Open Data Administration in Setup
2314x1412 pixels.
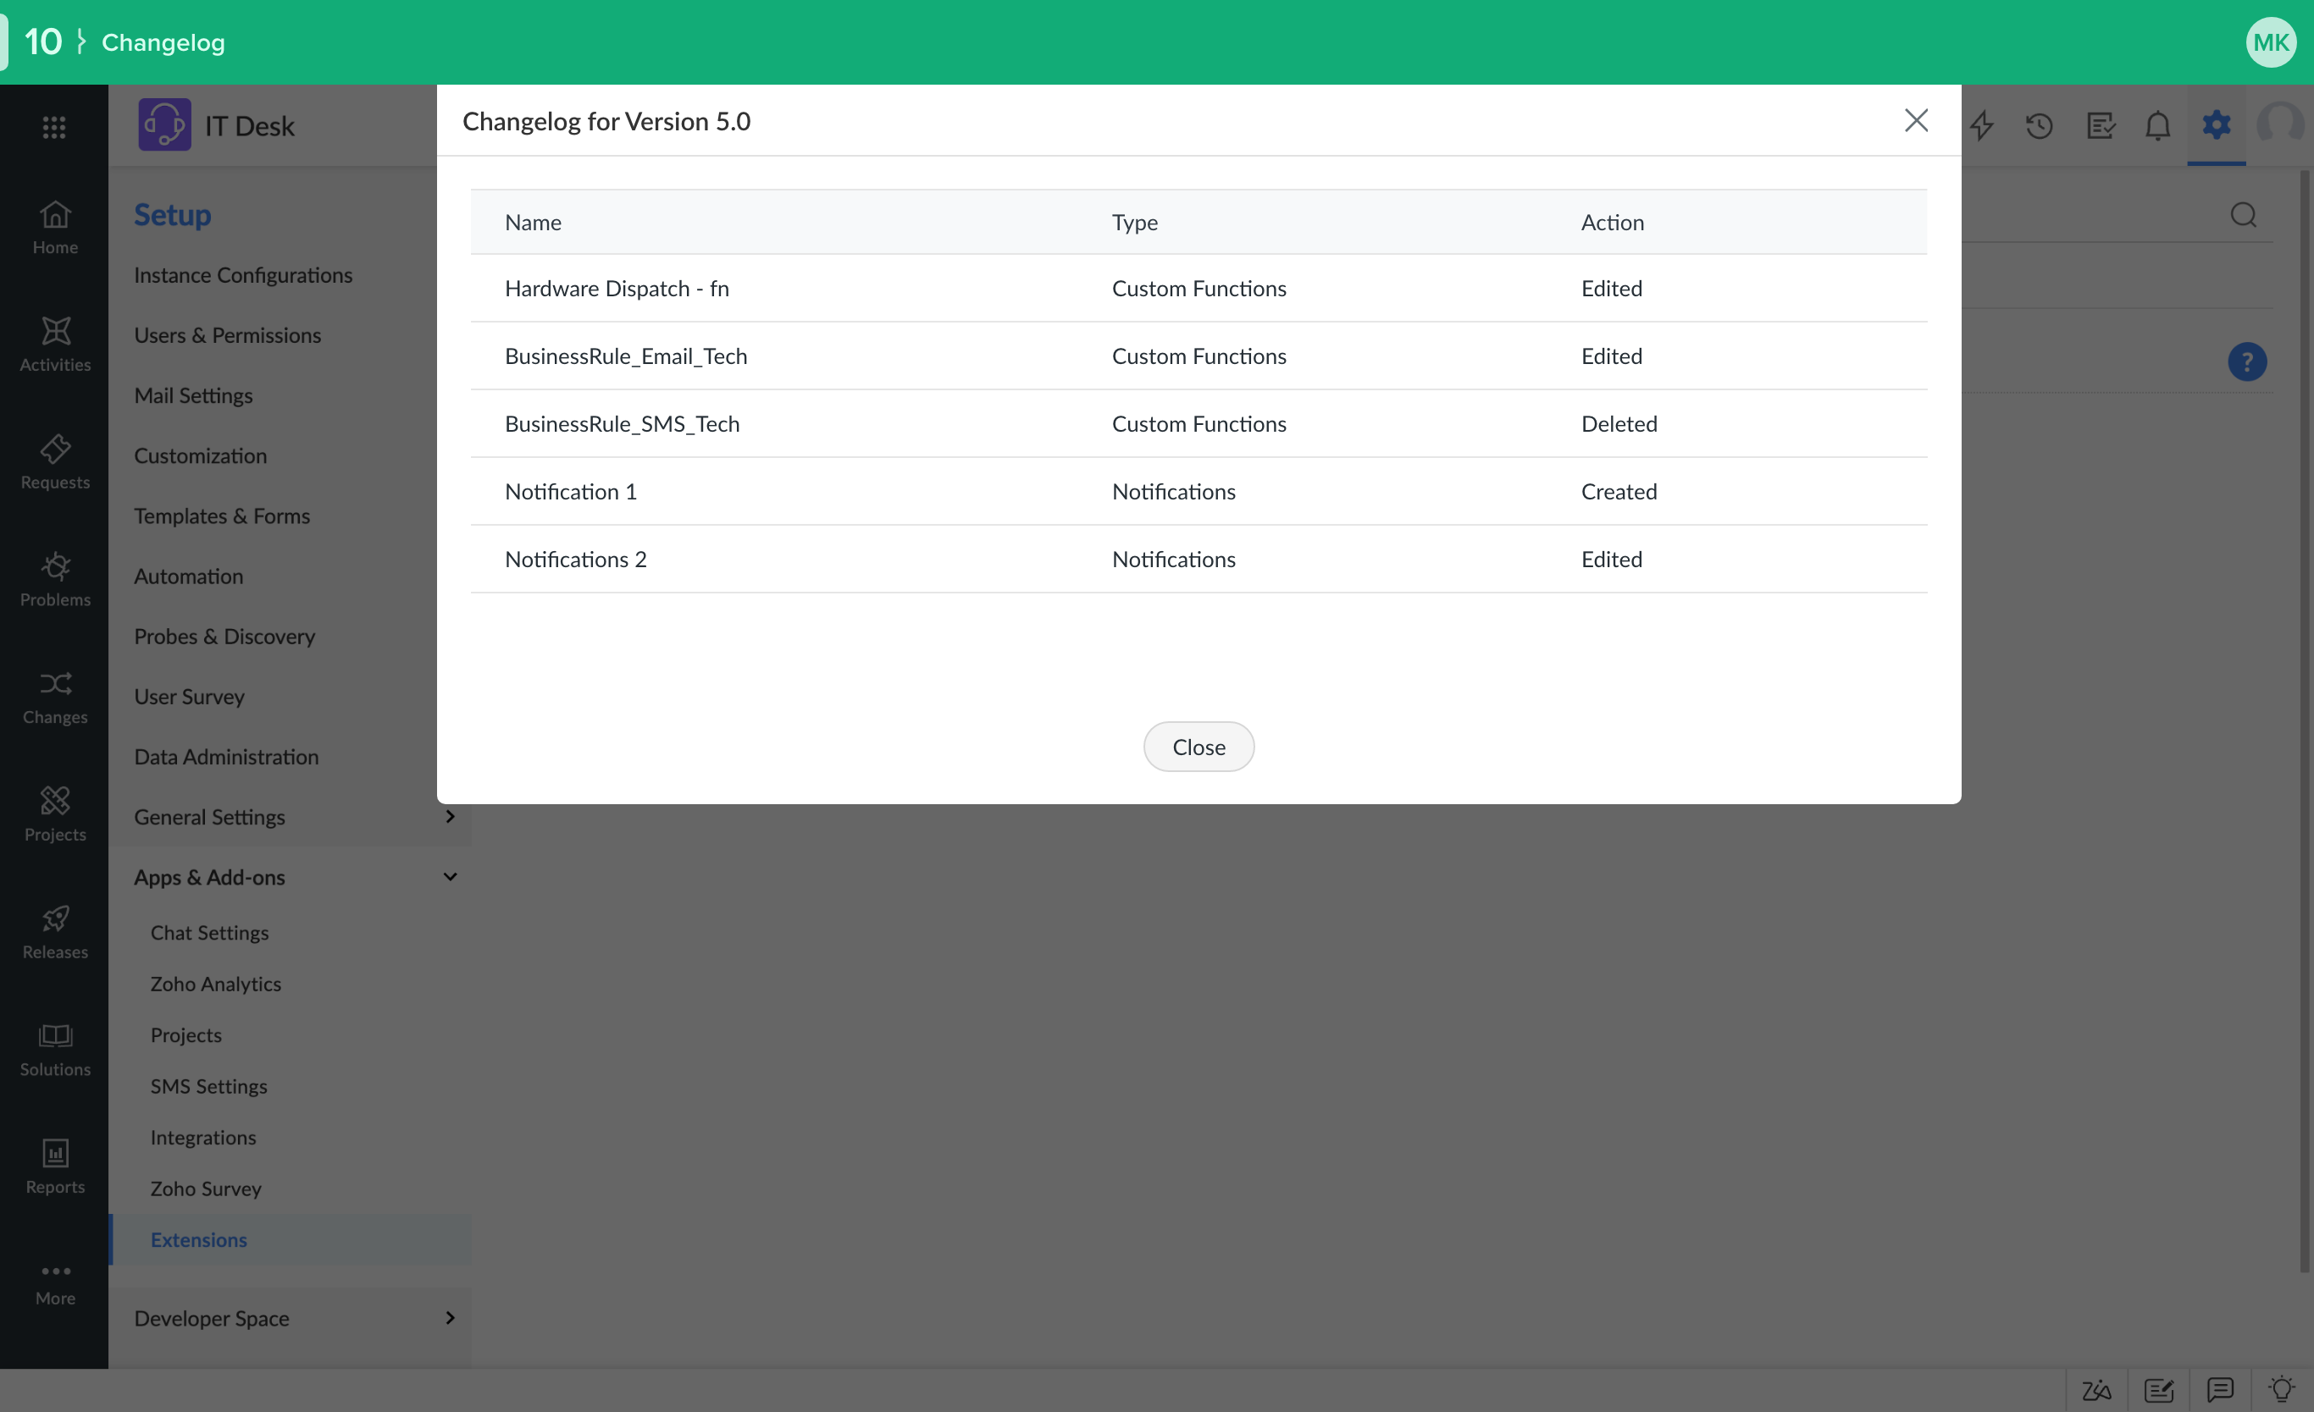(226, 756)
